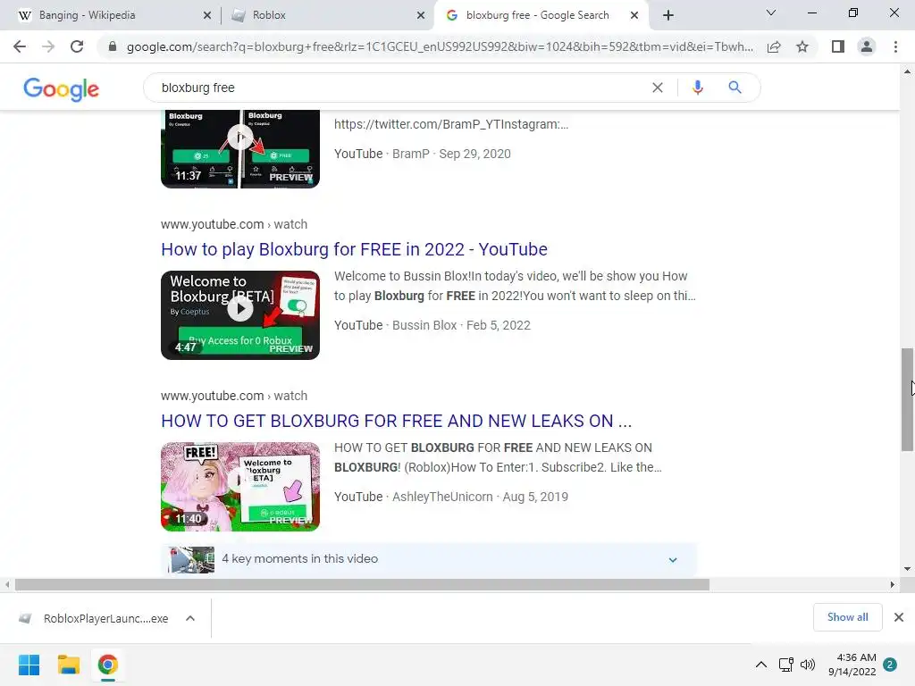Click the www.youtube.com › watch text above 2022 result
The image size is (915, 686).
click(234, 224)
